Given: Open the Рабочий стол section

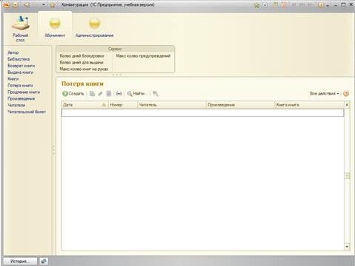Looking at the screenshot, I should tap(21, 29).
